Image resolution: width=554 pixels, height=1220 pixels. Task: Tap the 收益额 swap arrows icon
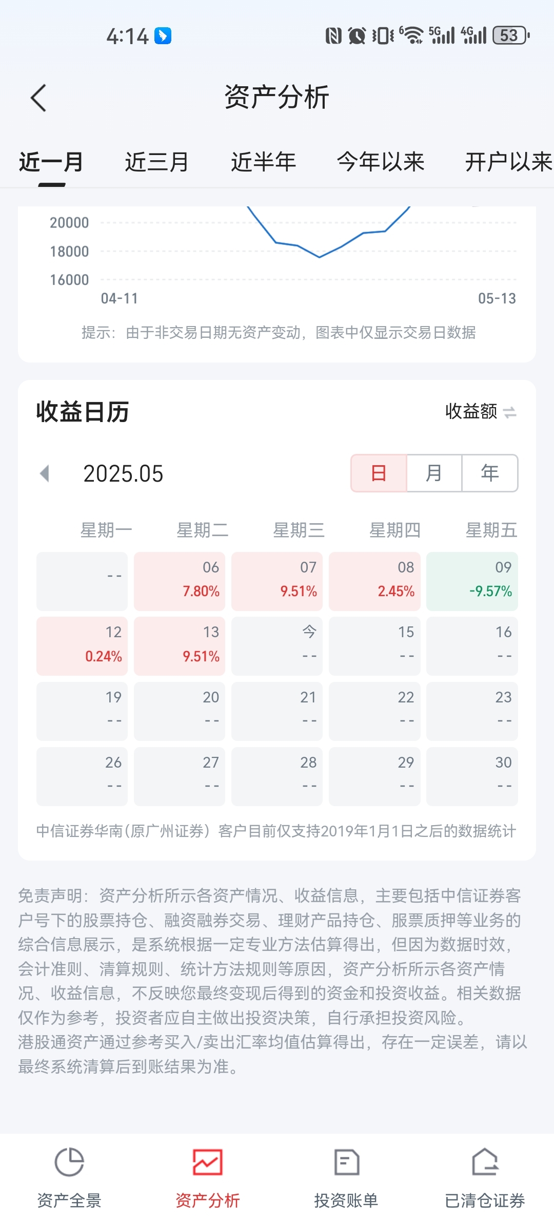[x=510, y=412]
